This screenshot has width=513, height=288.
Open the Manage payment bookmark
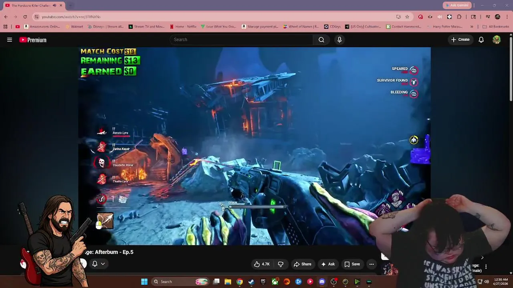click(x=260, y=27)
